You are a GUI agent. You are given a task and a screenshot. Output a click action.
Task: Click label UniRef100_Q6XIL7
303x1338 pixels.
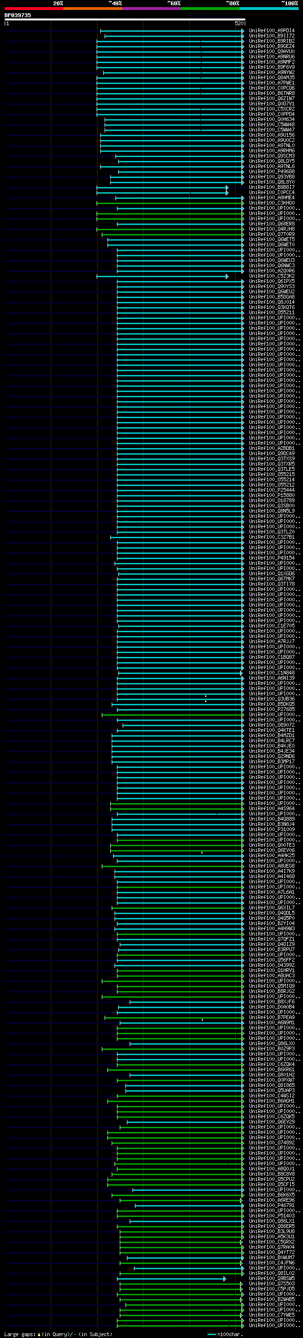[x=271, y=908]
